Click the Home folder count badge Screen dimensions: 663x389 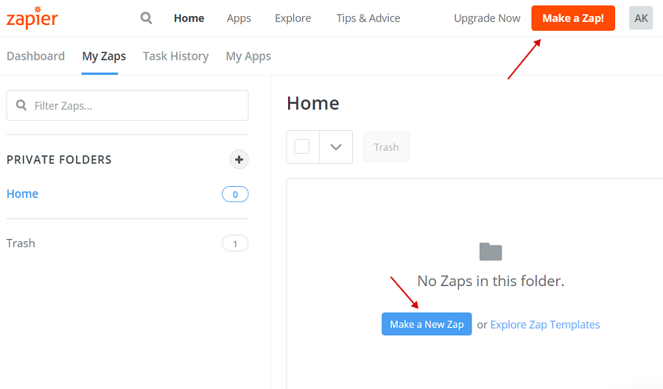pyautogui.click(x=235, y=194)
